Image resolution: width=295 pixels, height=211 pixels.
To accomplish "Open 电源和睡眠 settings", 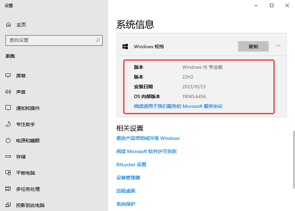I will [x=28, y=140].
